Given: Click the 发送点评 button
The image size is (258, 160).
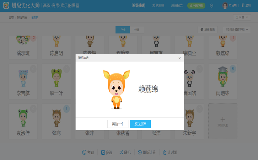Looking at the screenshot, I should (x=140, y=124).
